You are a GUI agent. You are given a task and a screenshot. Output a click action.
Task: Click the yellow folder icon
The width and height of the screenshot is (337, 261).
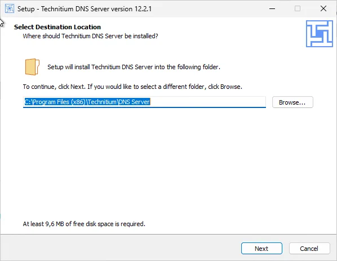point(32,67)
